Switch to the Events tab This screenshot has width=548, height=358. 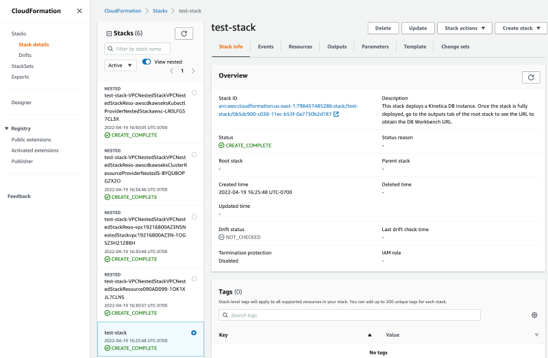[266, 47]
